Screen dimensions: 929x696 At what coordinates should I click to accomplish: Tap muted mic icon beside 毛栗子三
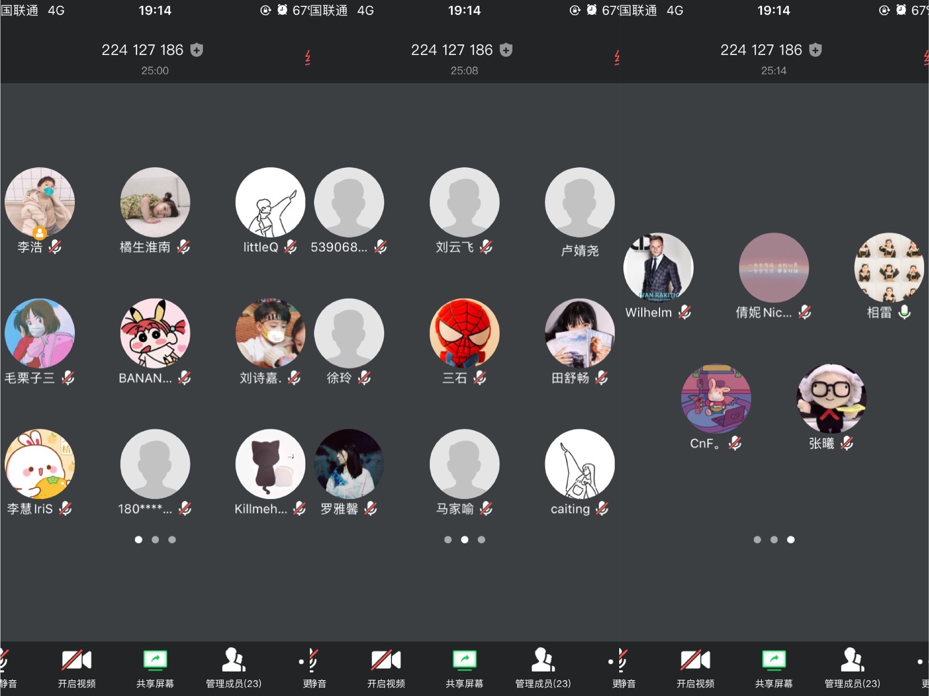68,377
